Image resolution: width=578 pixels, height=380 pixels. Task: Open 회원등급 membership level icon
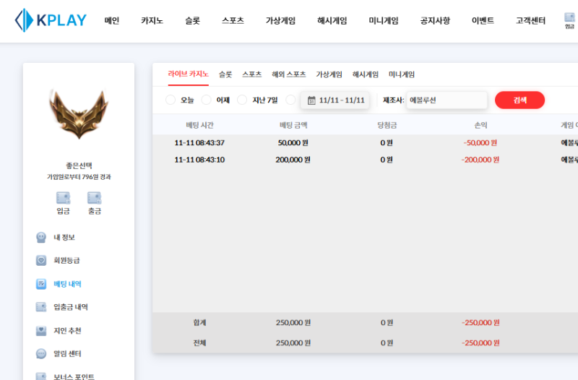pos(41,260)
